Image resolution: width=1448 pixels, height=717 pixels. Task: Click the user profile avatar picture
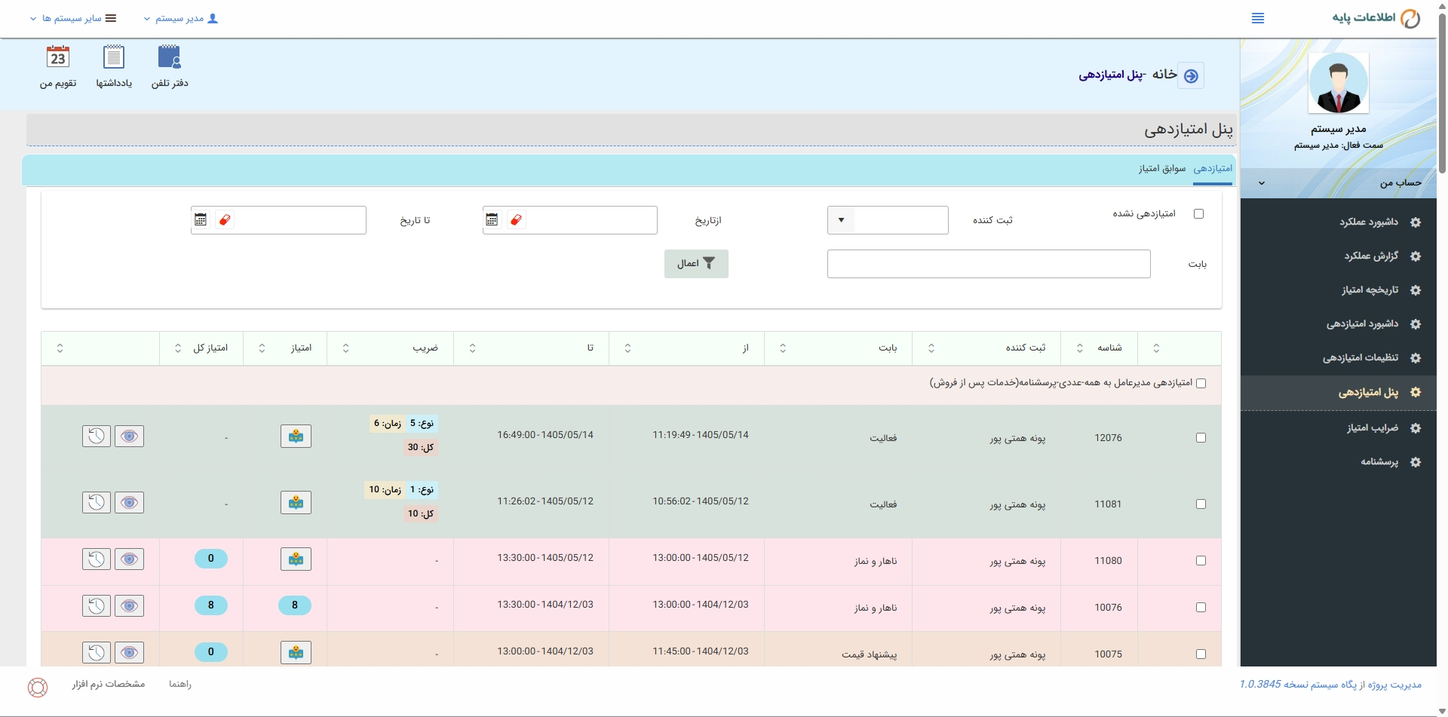[1339, 83]
